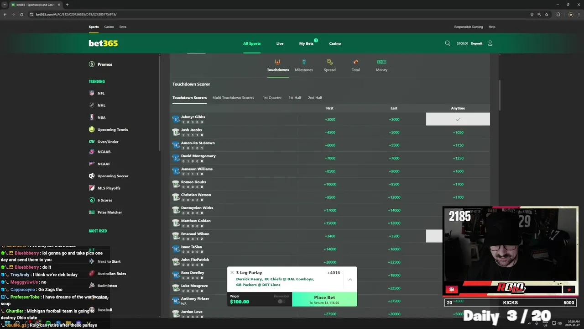Click the $100.00 wager amount field
584x329 pixels.
[x=240, y=302]
